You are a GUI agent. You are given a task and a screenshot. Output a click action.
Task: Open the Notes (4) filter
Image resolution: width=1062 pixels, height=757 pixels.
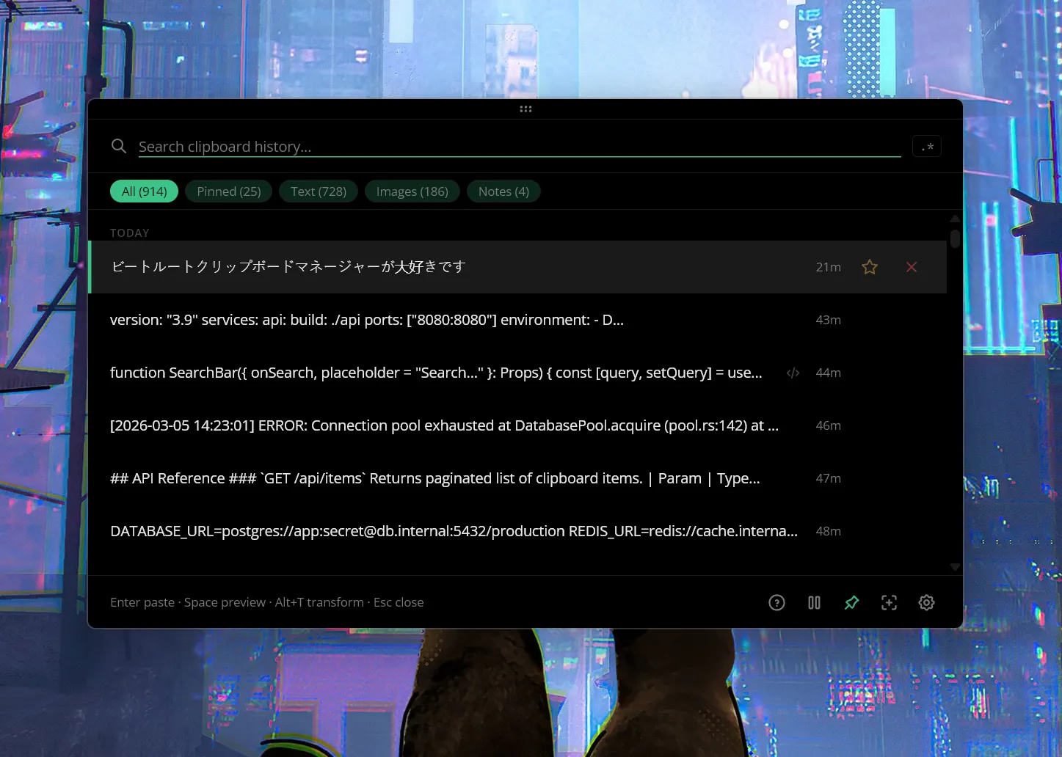[503, 191]
